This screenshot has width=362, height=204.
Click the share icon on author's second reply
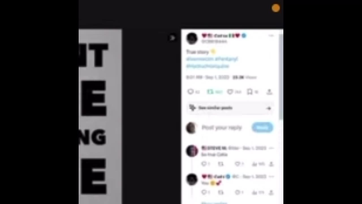point(271,192)
